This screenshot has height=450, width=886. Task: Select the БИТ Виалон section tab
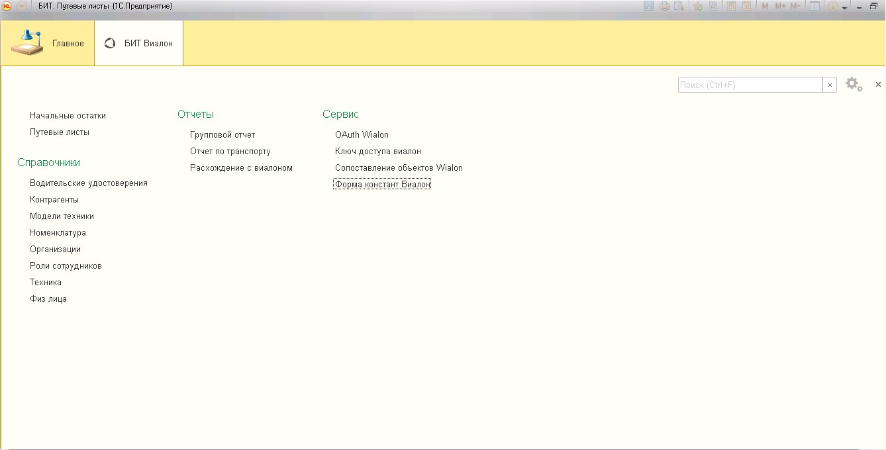click(x=139, y=43)
